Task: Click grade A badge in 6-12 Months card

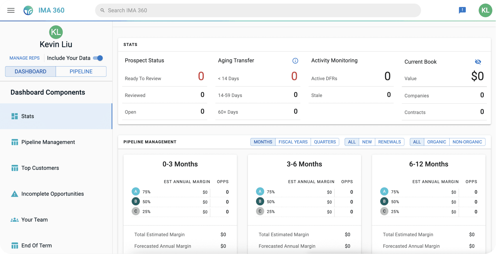Action: [384, 192]
